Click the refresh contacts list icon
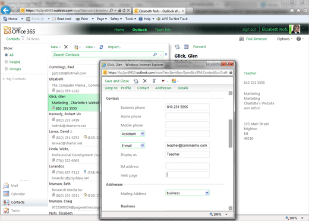Image resolution: width=309 pixels, height=221 pixels. click(x=101, y=47)
